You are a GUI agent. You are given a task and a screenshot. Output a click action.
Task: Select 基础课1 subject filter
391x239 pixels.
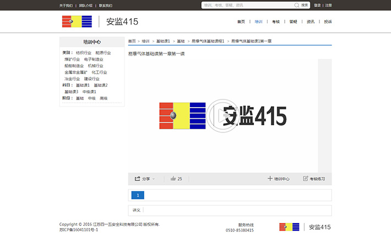pos(83,85)
